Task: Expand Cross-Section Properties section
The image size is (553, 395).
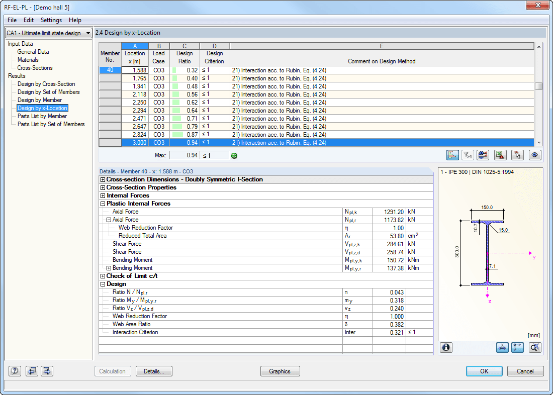Action: point(103,187)
